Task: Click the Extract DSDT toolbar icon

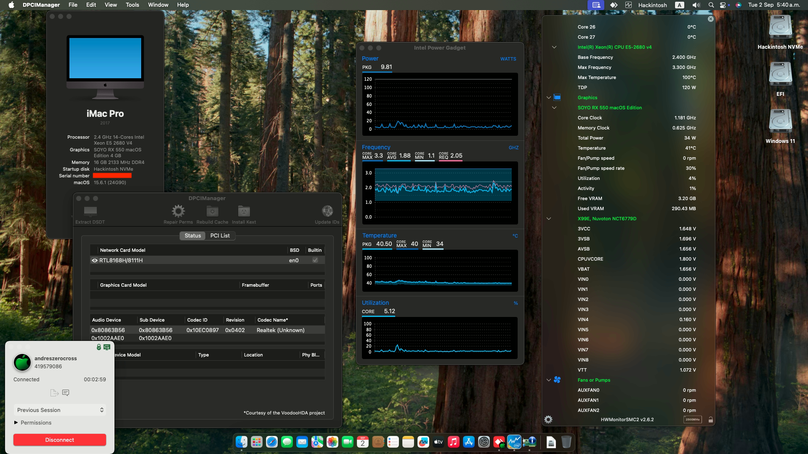Action: pos(90,211)
